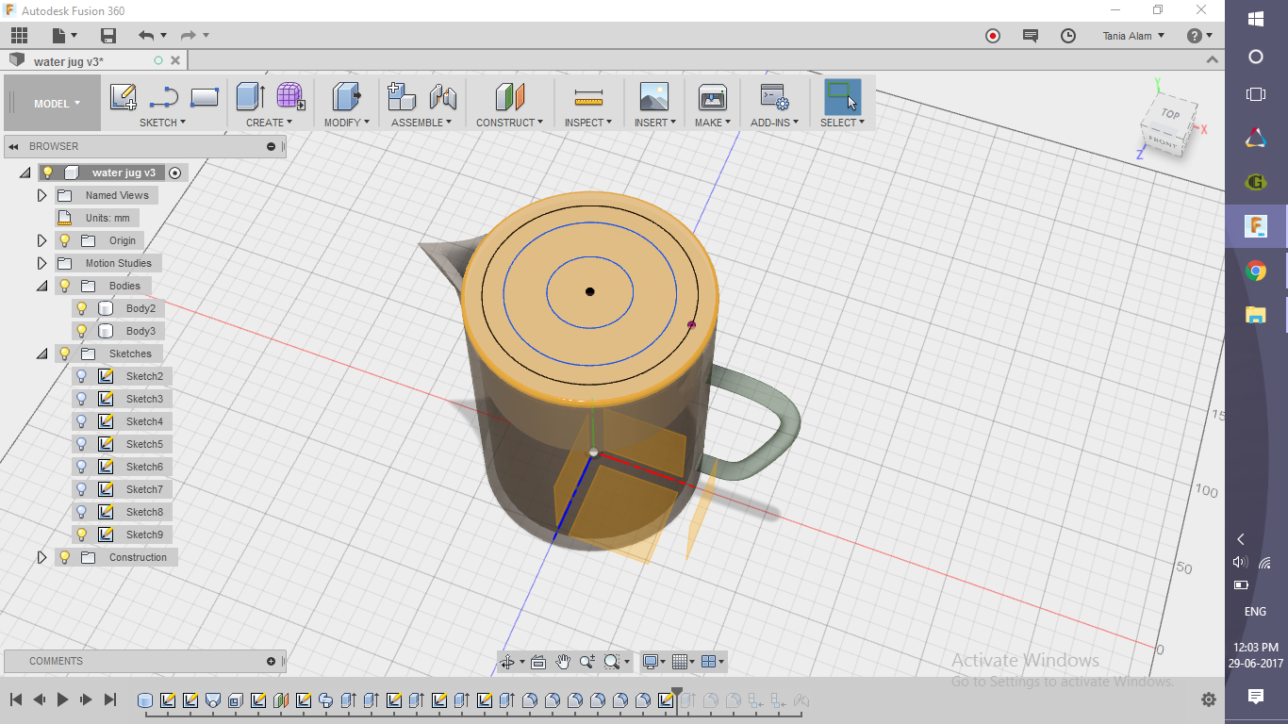Collapse the Bodies folder
Image resolution: width=1288 pixels, height=724 pixels.
coord(41,286)
